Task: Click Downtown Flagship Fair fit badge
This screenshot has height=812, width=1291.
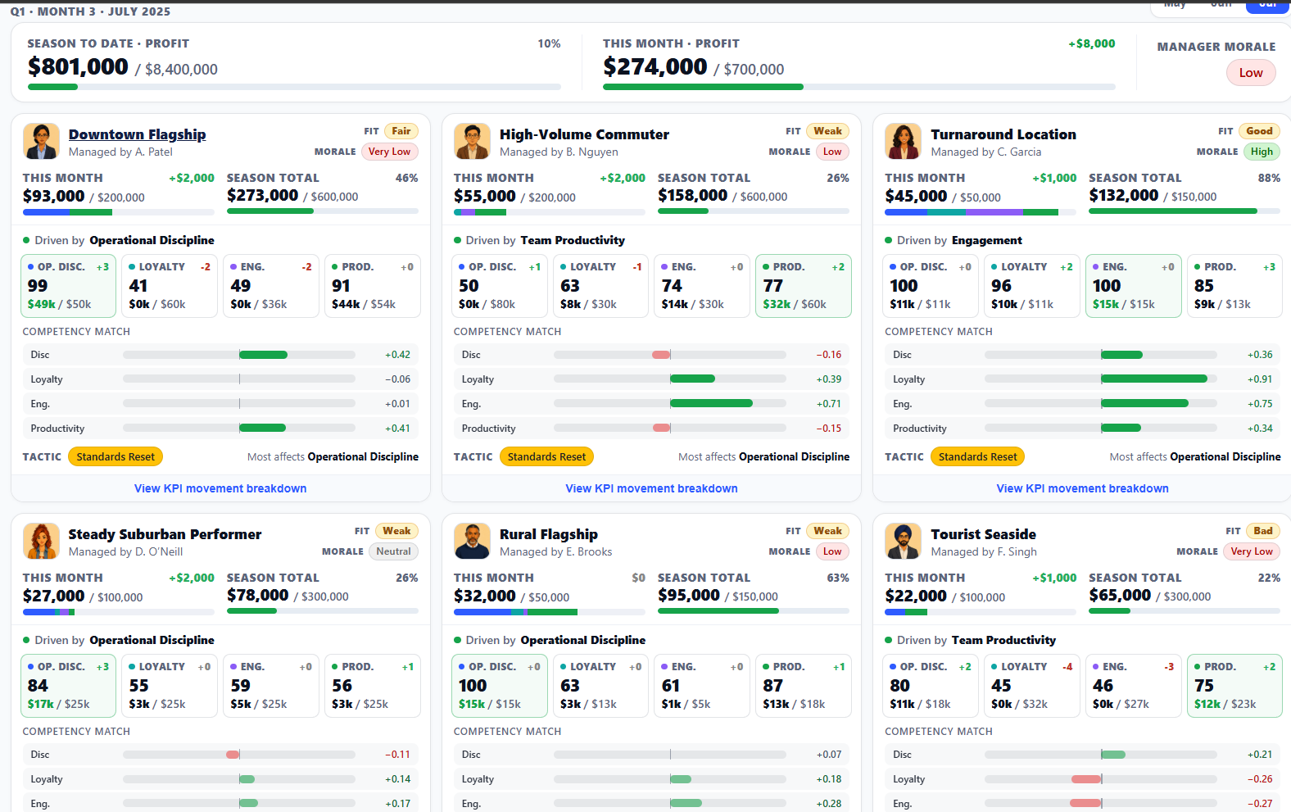Action: (x=401, y=131)
